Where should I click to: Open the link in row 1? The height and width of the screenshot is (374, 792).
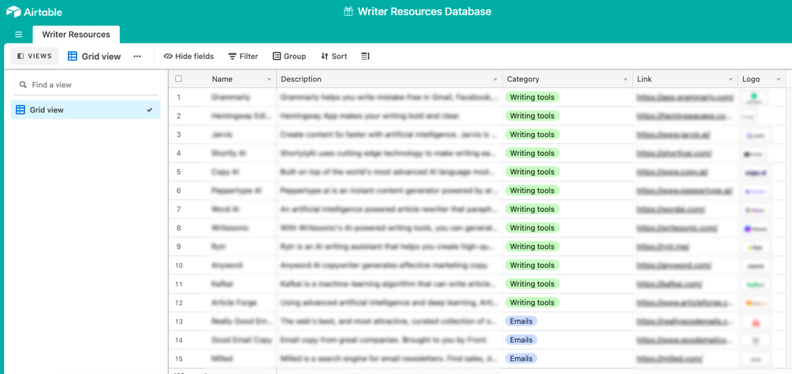[685, 97]
